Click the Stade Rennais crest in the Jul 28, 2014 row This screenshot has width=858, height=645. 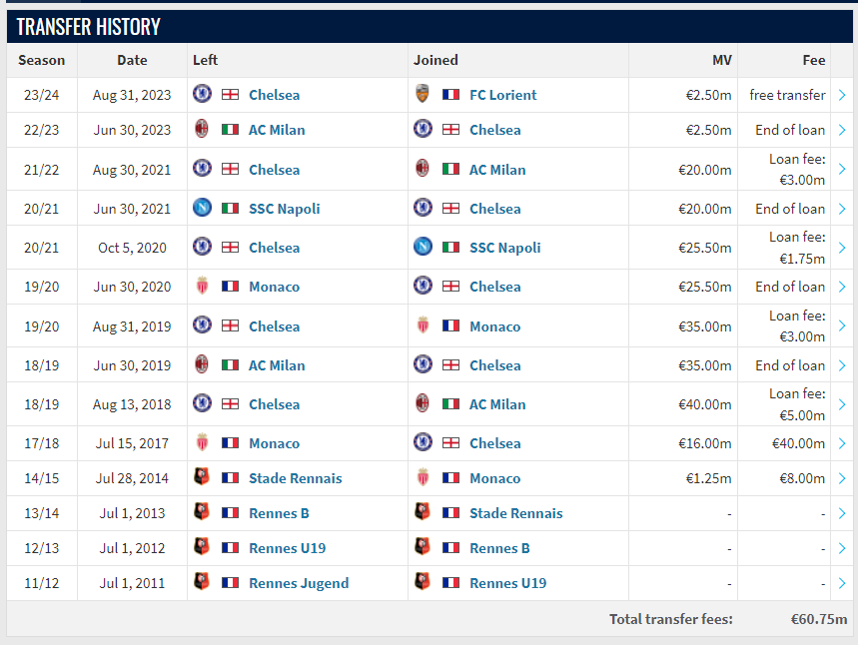(202, 476)
